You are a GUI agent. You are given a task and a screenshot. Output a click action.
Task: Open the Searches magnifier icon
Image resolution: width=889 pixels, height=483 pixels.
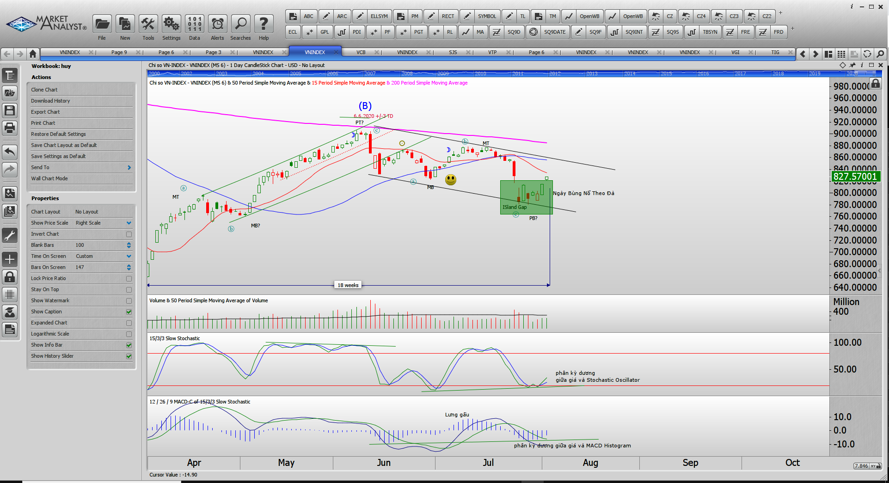(240, 24)
